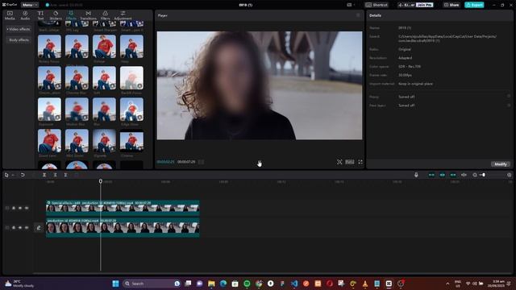Toggle auto snapping in timeline toolbar
The image size is (516, 290).
point(443,175)
